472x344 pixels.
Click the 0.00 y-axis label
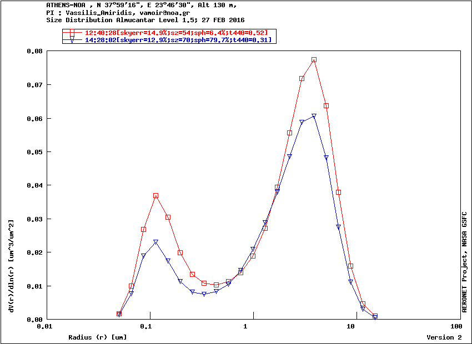click(x=34, y=320)
